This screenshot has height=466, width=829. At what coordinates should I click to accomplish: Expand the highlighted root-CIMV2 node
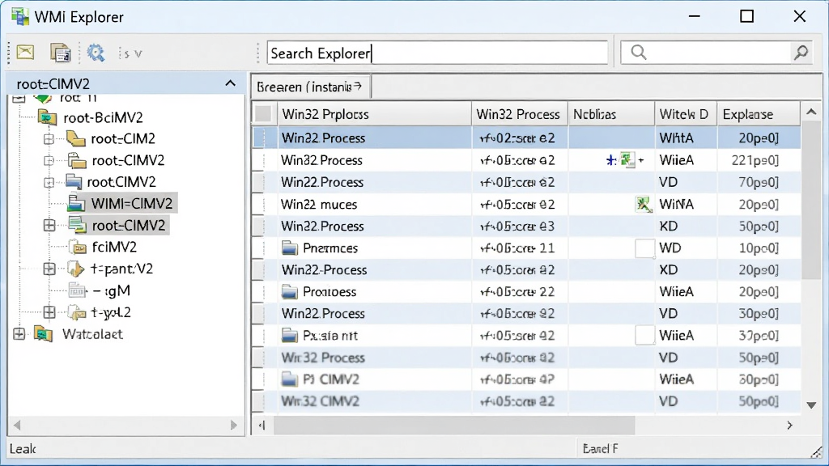click(49, 226)
